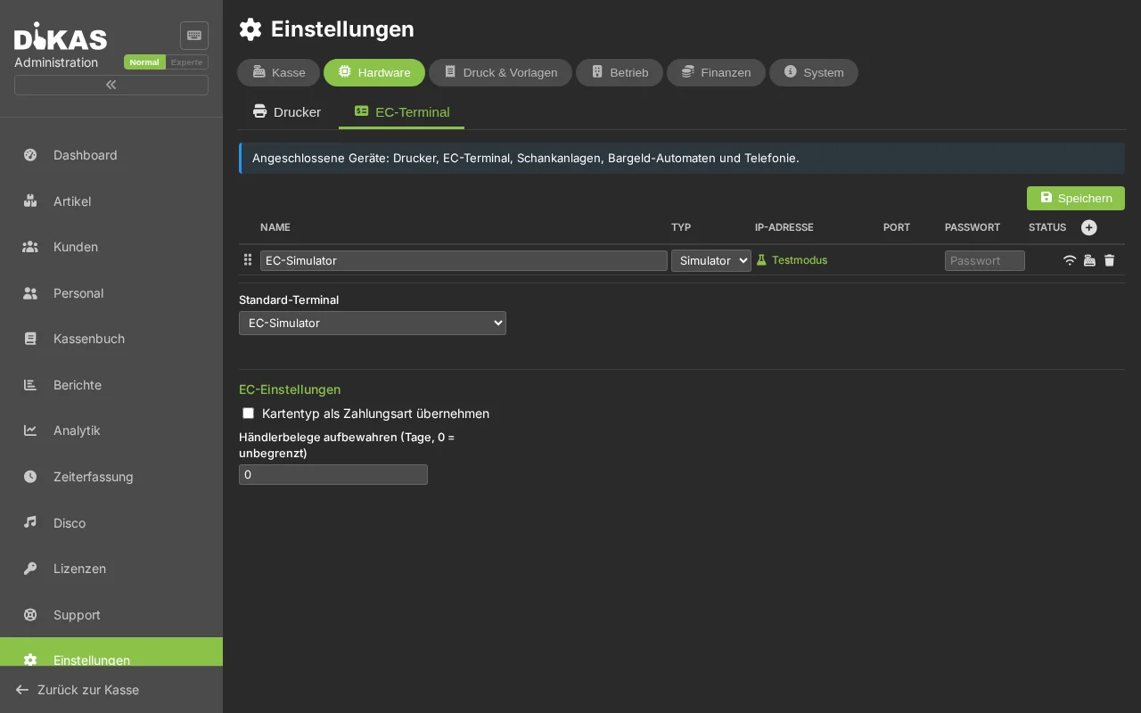Screen dimensions: 1141x713
Task: Click the PASSWORT column header
Action: pos(973,227)
